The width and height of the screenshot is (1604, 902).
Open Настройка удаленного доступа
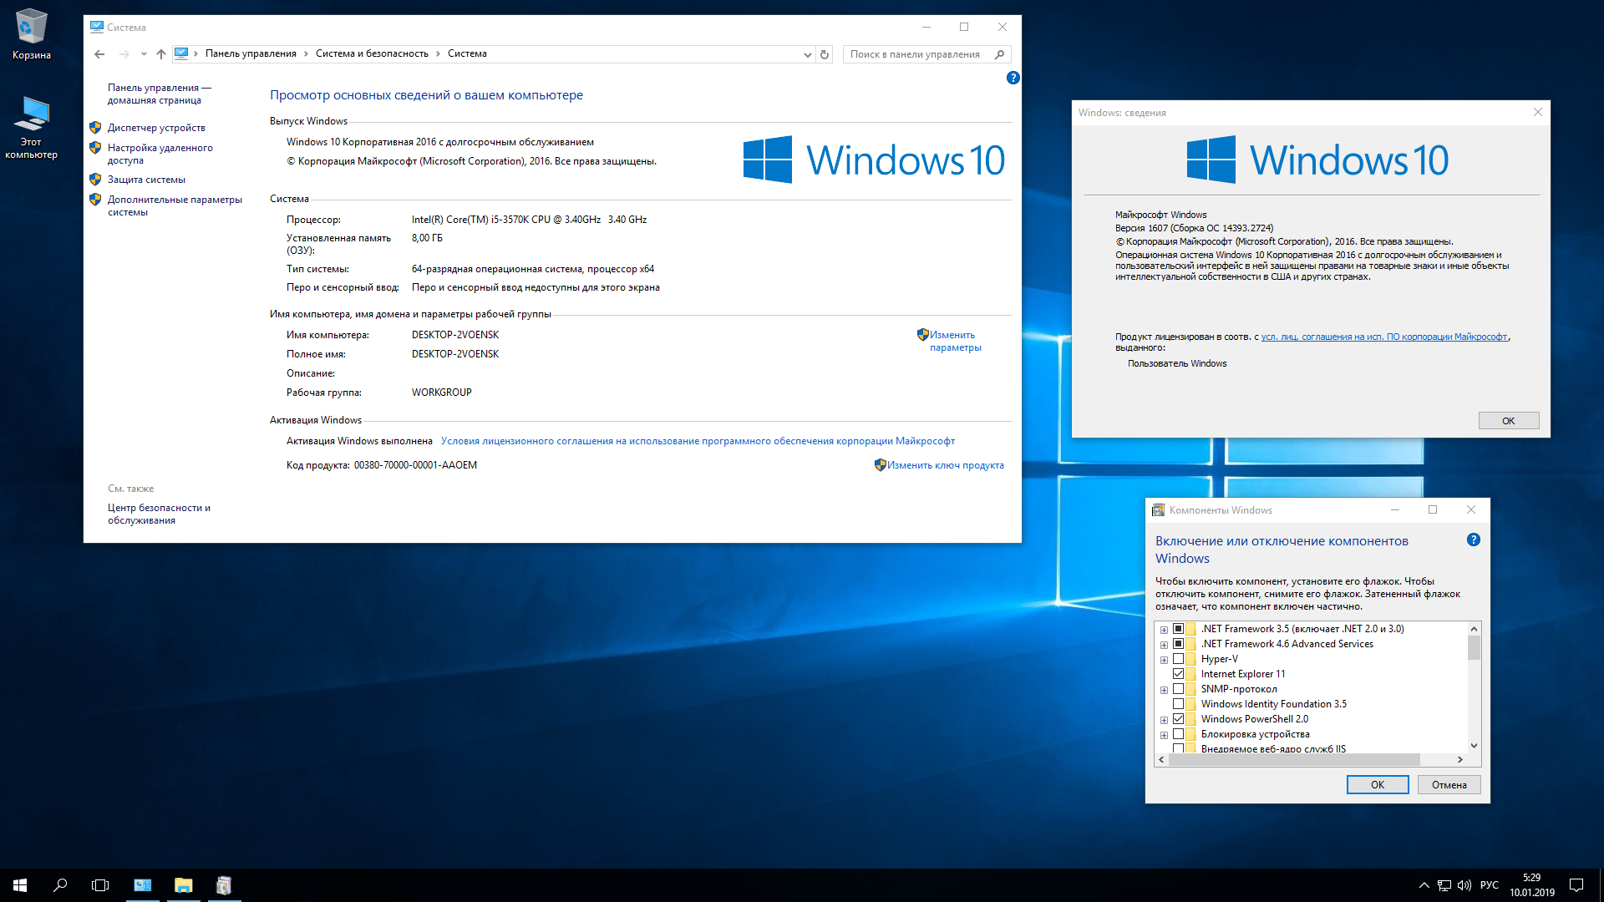click(160, 154)
